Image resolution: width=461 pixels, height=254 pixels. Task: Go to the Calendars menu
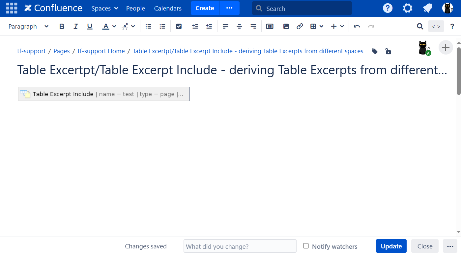pyautogui.click(x=168, y=9)
